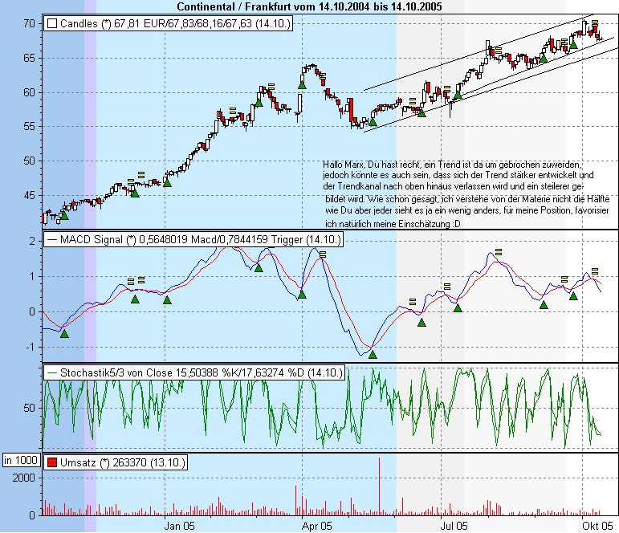Click the MACD axis label -1
Image resolution: width=619 pixels, height=533 pixels.
[31, 348]
